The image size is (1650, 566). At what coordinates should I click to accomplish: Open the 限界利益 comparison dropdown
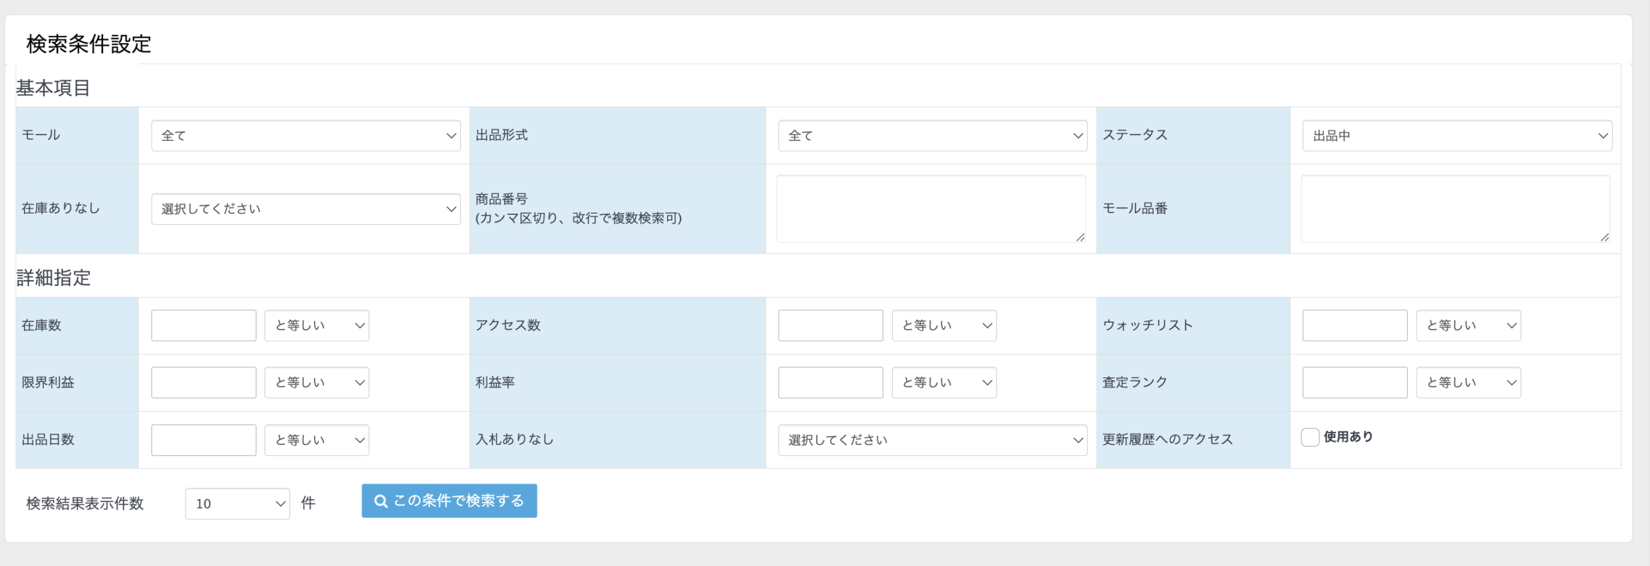pyautogui.click(x=316, y=383)
